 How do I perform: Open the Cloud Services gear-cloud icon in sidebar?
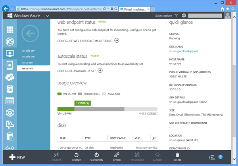(10, 77)
